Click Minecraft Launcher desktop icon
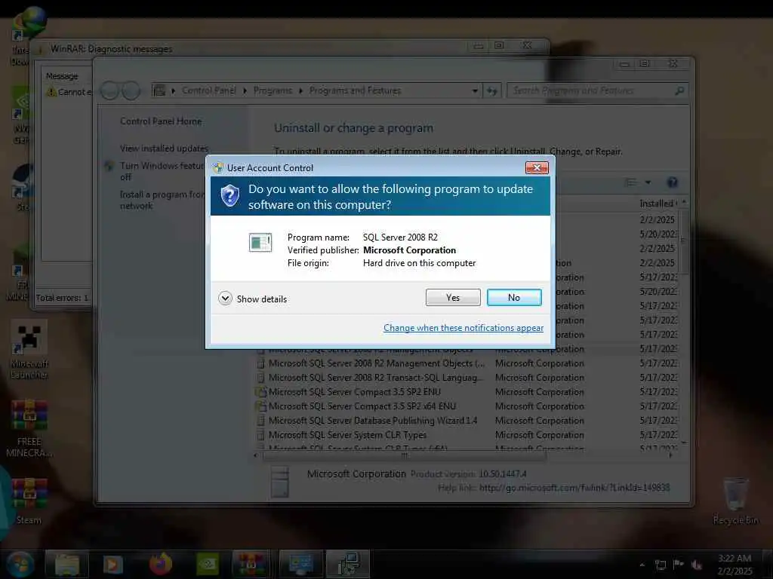This screenshot has width=773, height=579. coord(29,350)
